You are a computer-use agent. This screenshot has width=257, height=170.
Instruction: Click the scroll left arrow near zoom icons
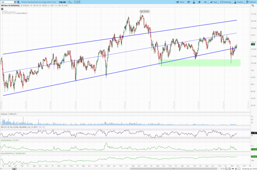pos(222,169)
